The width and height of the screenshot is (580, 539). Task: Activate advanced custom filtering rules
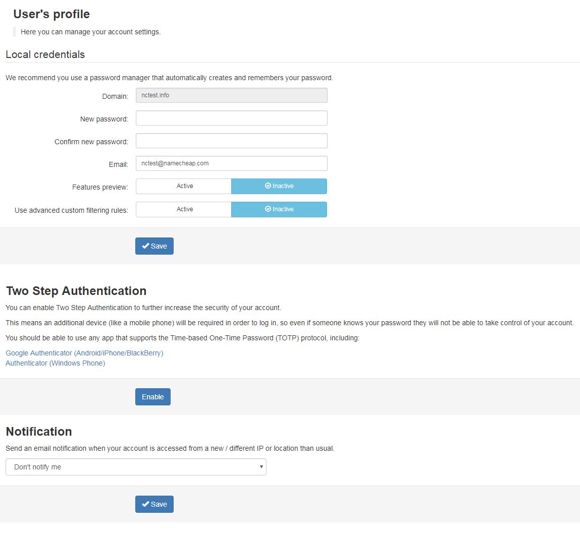(183, 209)
